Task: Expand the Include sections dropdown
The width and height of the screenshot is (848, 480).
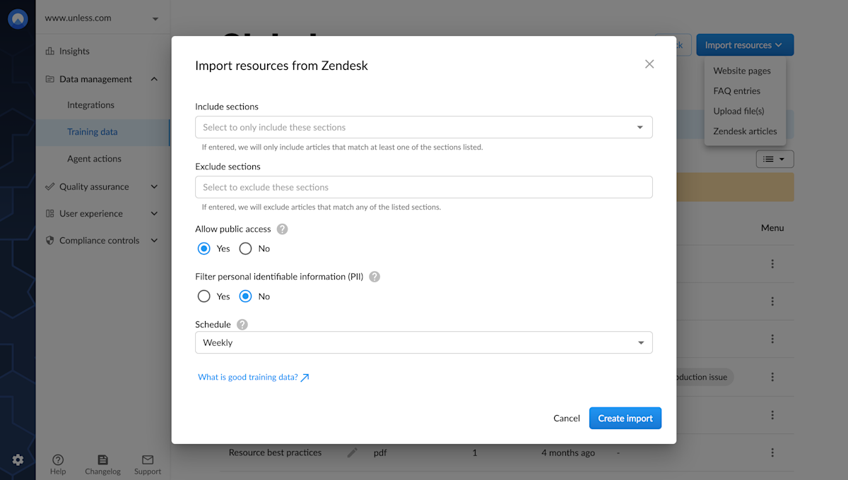Action: coord(423,127)
